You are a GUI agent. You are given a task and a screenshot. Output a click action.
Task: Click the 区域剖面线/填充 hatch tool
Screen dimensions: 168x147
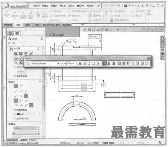pos(119,20)
